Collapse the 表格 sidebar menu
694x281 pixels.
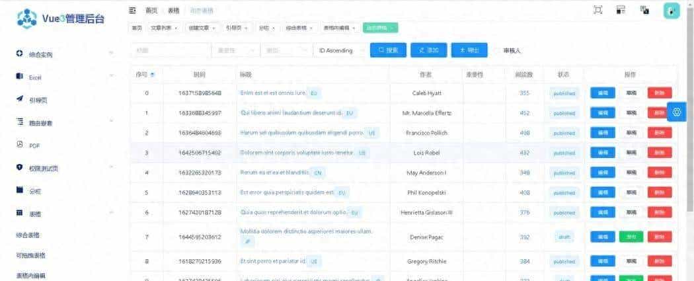coord(110,213)
